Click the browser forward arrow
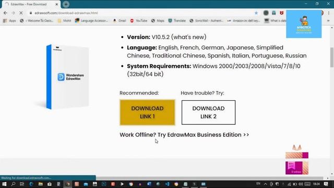 click(13, 13)
